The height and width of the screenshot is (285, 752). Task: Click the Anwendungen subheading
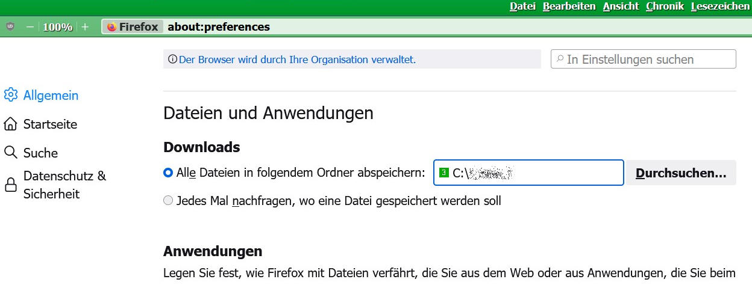tap(213, 251)
